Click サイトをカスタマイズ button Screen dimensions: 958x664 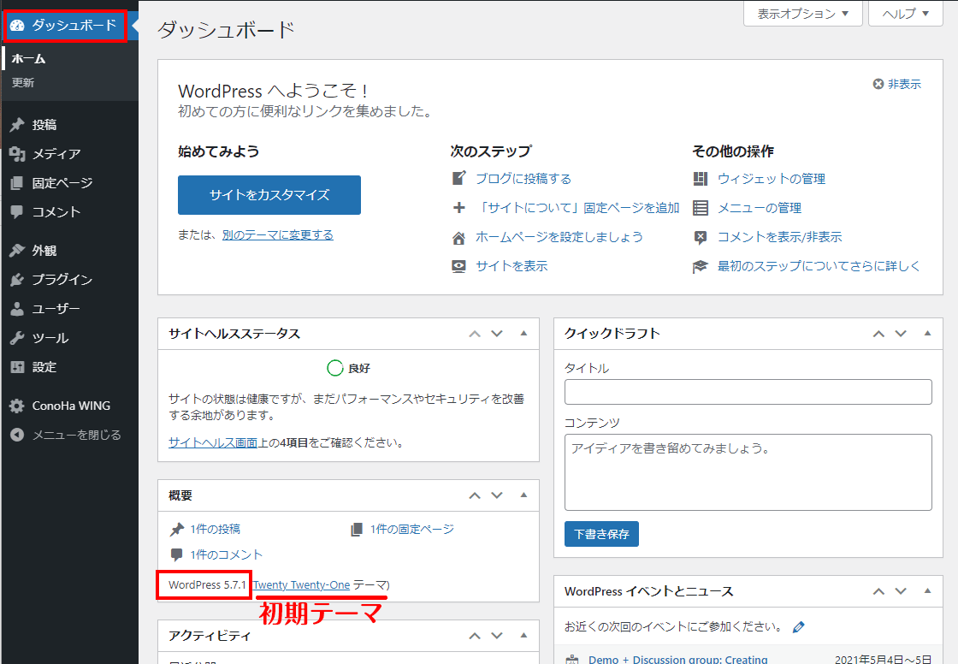coord(269,195)
